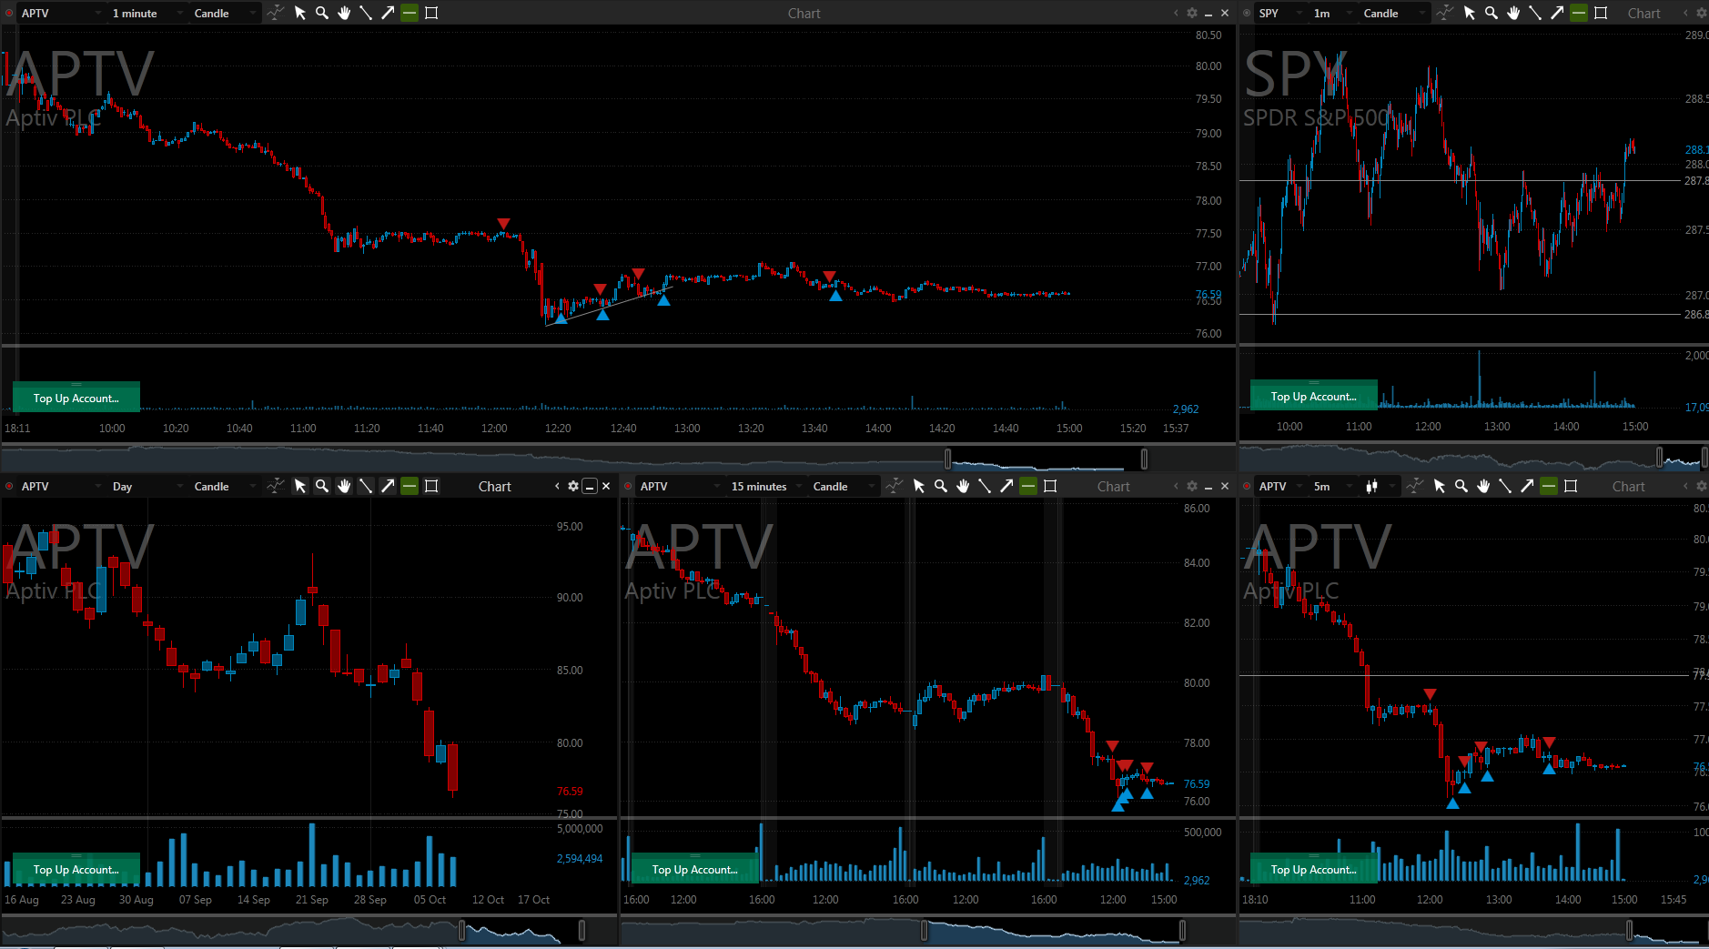Click left range handle of 1 minute navigator

coord(947,459)
